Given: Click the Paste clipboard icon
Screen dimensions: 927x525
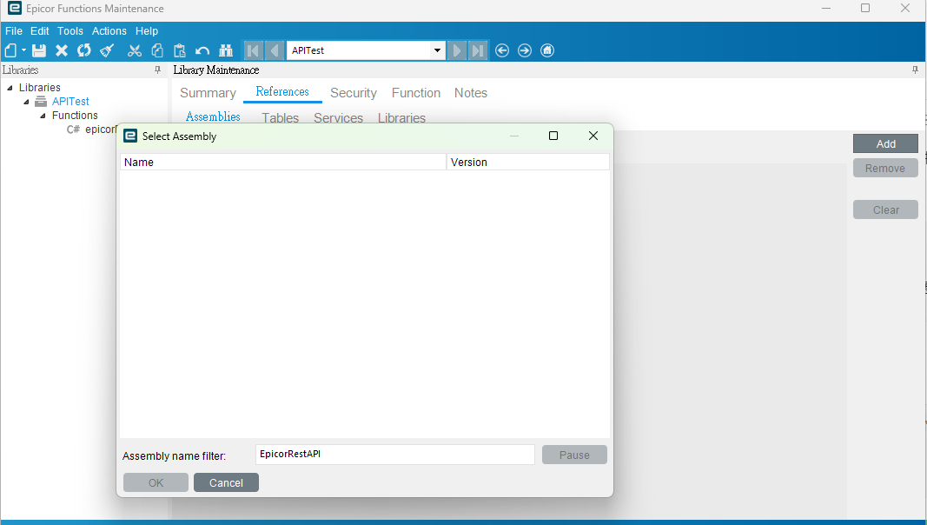Looking at the screenshot, I should (x=180, y=50).
